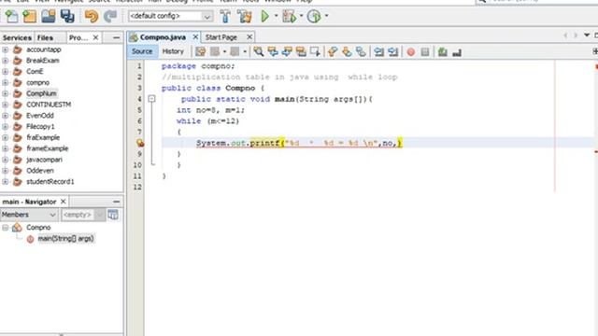Viewport: 598px width, 336px height.
Task: Expand the BreakExam project node
Action: click(5, 60)
